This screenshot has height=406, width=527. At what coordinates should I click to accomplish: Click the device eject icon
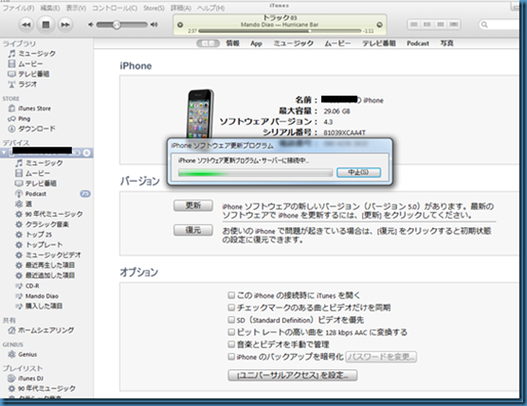(x=86, y=152)
